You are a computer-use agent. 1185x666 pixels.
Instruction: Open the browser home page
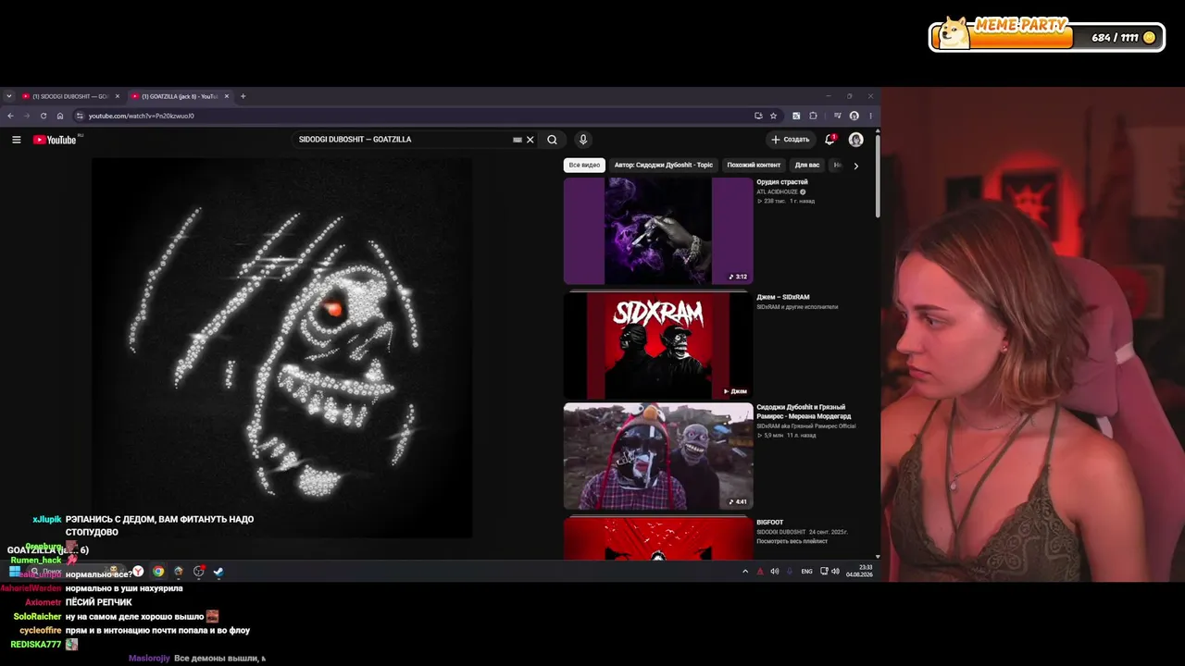(60, 116)
